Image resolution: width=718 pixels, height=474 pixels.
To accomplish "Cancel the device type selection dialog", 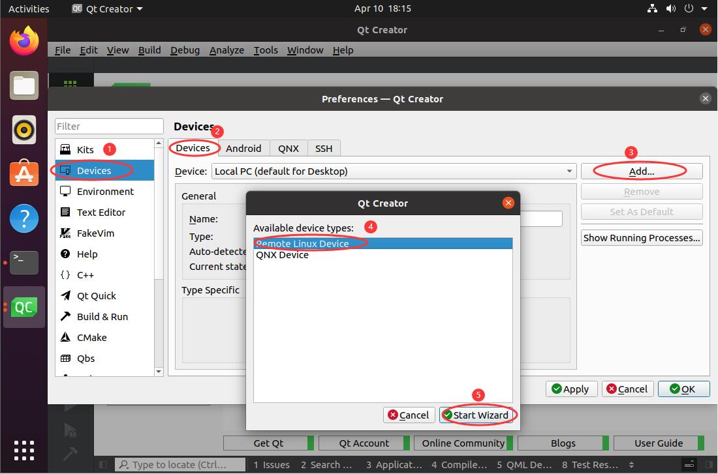I will coord(409,415).
